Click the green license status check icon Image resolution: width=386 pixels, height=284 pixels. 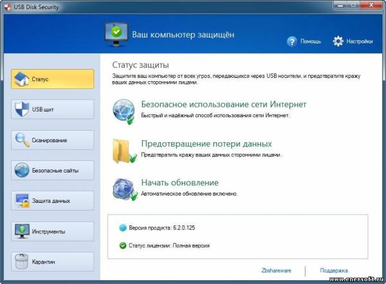[123, 245]
